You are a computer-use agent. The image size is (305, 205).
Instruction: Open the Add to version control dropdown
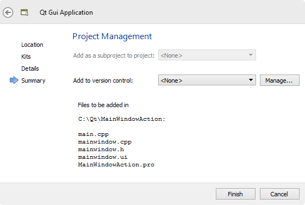click(207, 80)
